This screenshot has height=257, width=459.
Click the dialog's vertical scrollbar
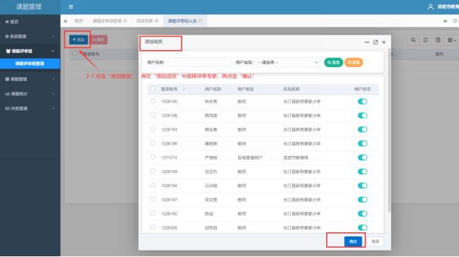pos(389,130)
